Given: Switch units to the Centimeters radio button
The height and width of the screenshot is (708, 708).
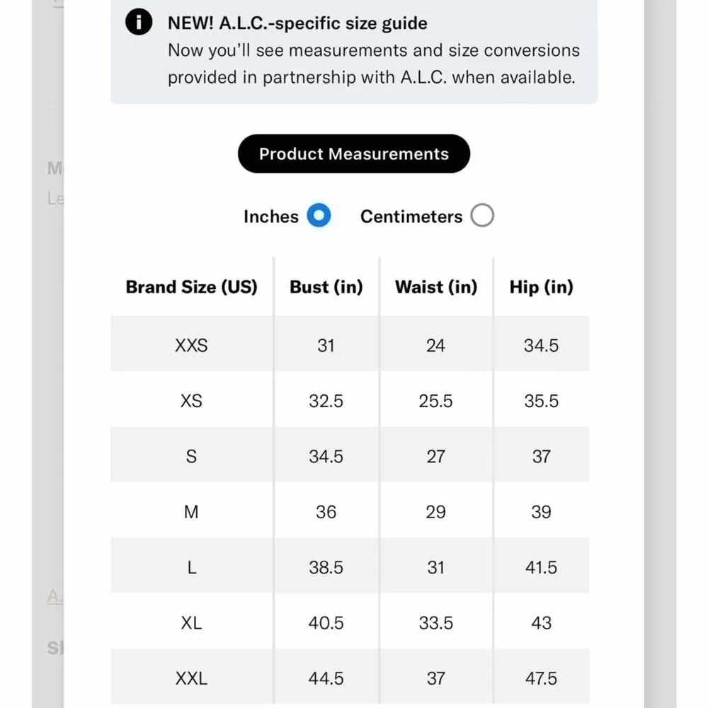Looking at the screenshot, I should point(482,216).
